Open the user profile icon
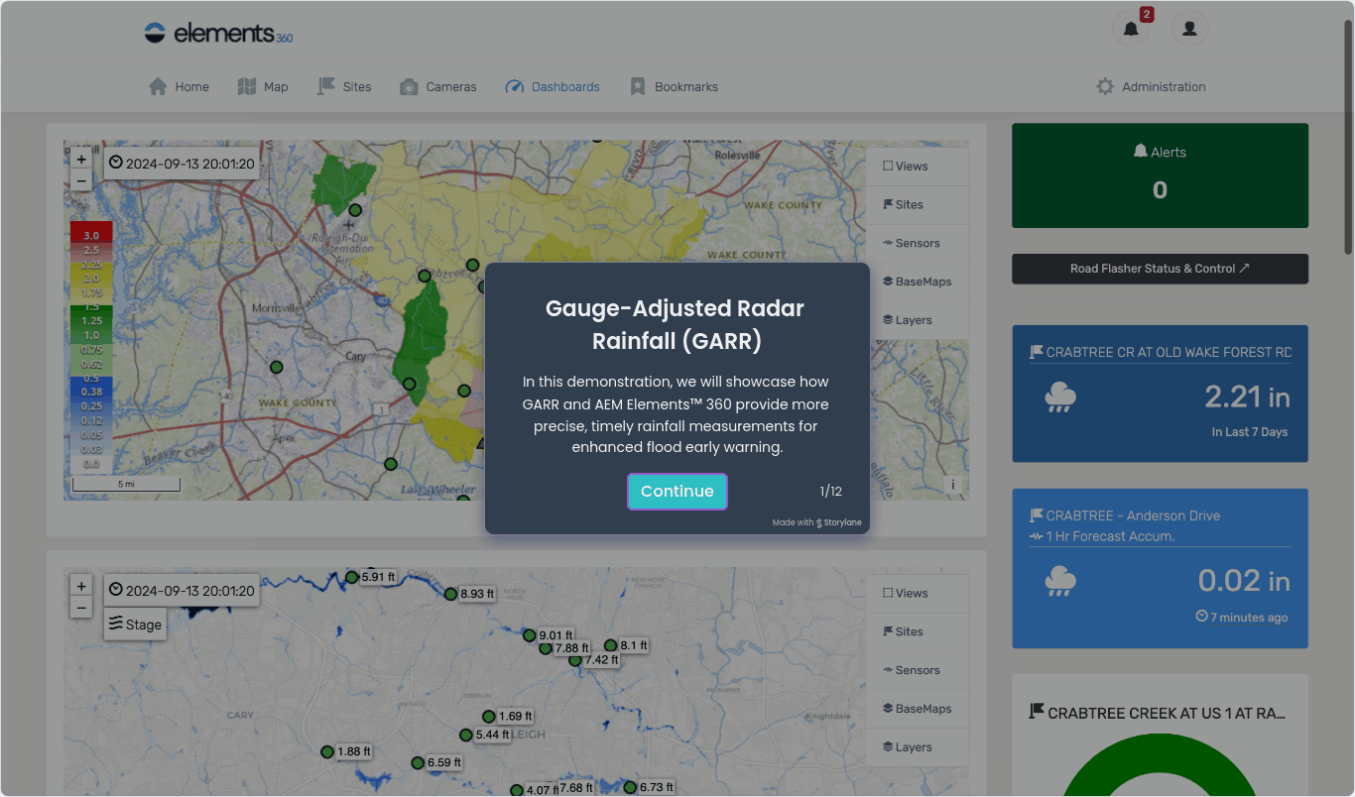1355x797 pixels. 1188,29
